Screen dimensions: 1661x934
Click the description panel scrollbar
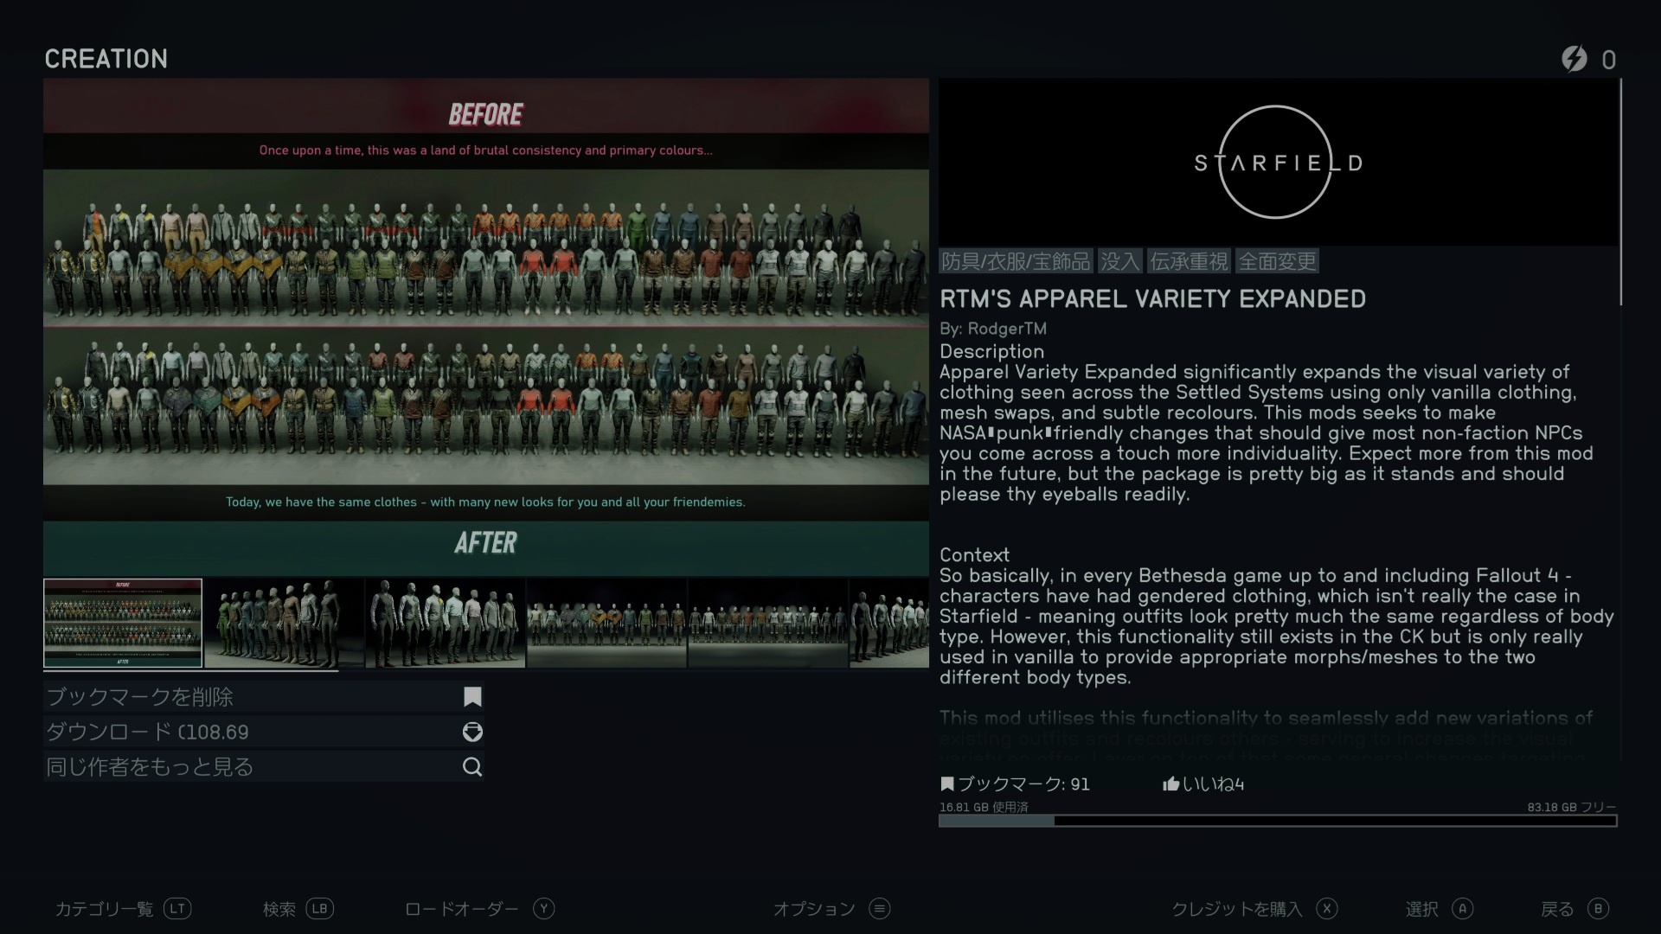click(x=1620, y=192)
